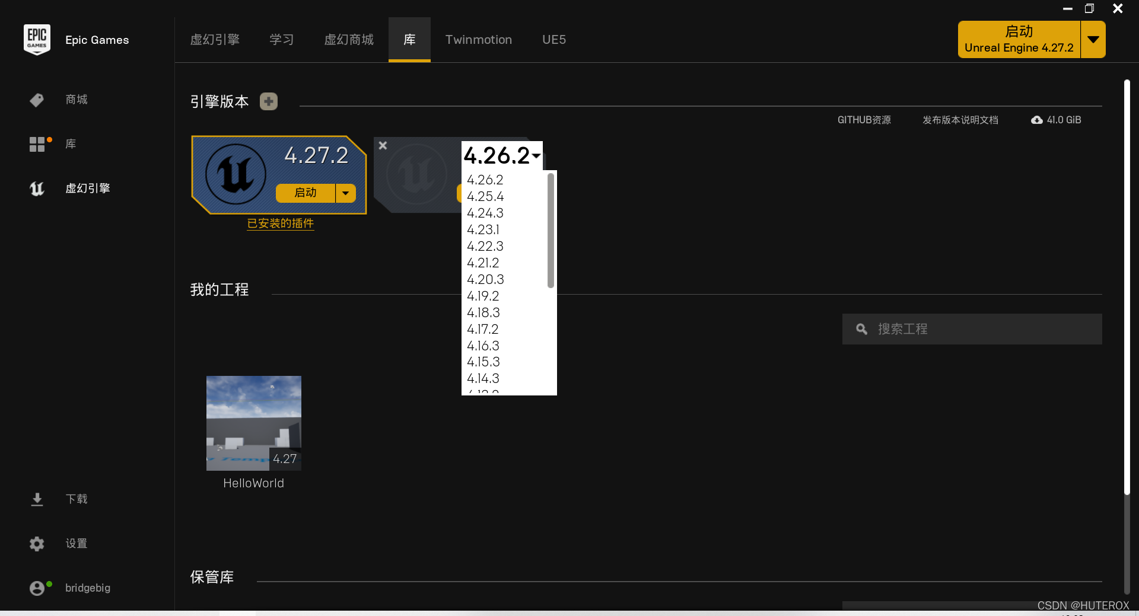Screen dimensions: 1139x616
Task: Open the bridgebig account menu
Action: coord(87,588)
